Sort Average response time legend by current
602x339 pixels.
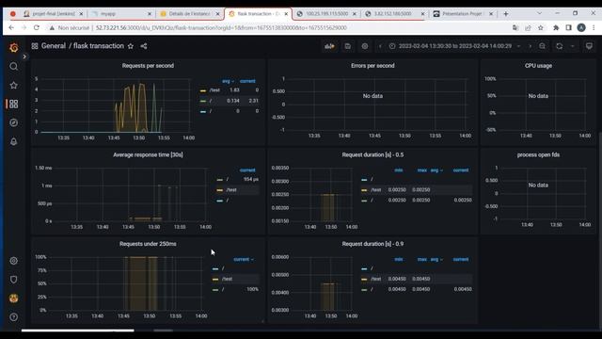pyautogui.click(x=247, y=170)
